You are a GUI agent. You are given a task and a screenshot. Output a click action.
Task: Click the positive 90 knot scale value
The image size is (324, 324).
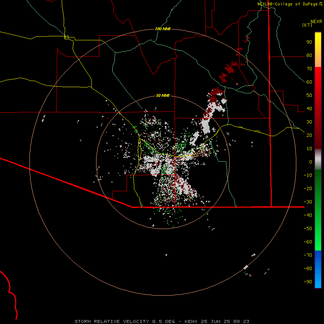(x=309, y=42)
